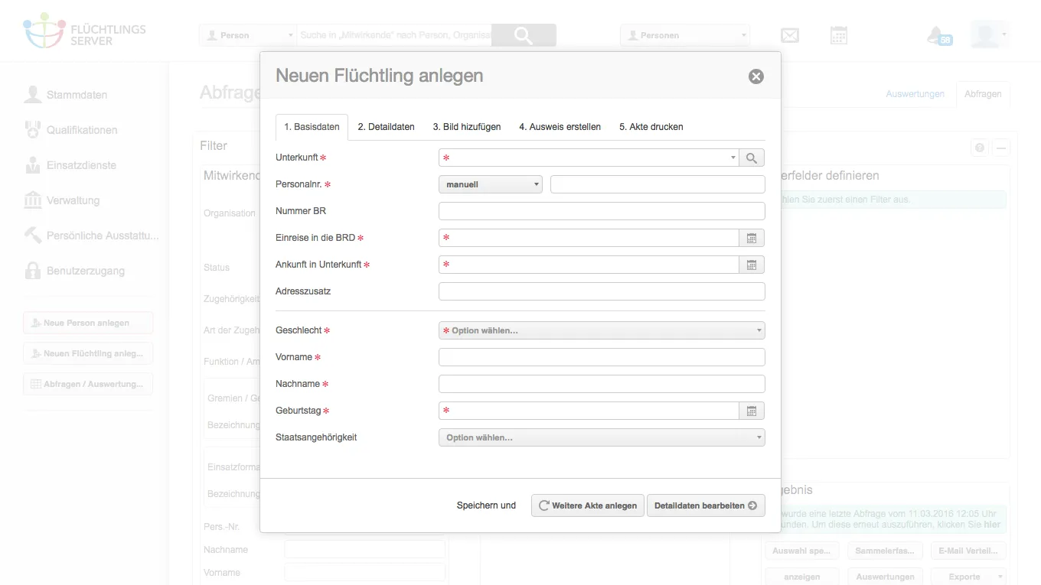Click the Abfragen / Auswertungen sidebar button
This screenshot has width=1041, height=585.
[x=88, y=384]
